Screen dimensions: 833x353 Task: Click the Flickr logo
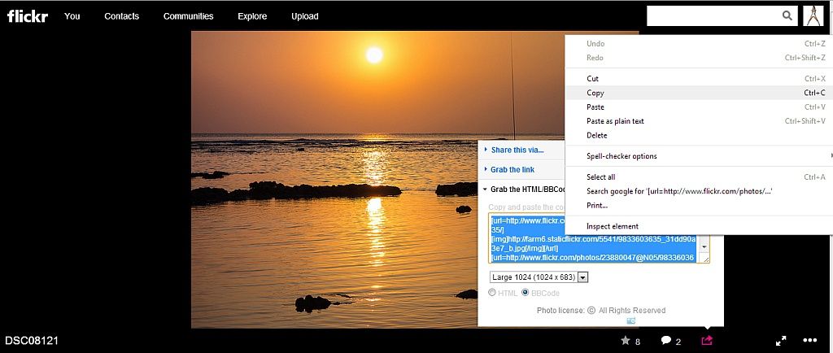pyautogui.click(x=26, y=15)
